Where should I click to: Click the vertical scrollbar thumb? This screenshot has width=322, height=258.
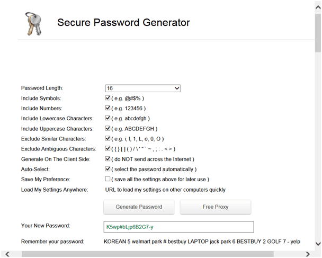coord(318,33)
